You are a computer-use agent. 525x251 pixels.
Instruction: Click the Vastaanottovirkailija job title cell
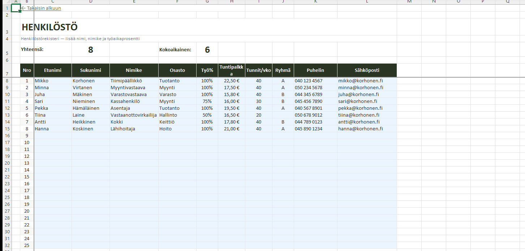pos(134,115)
